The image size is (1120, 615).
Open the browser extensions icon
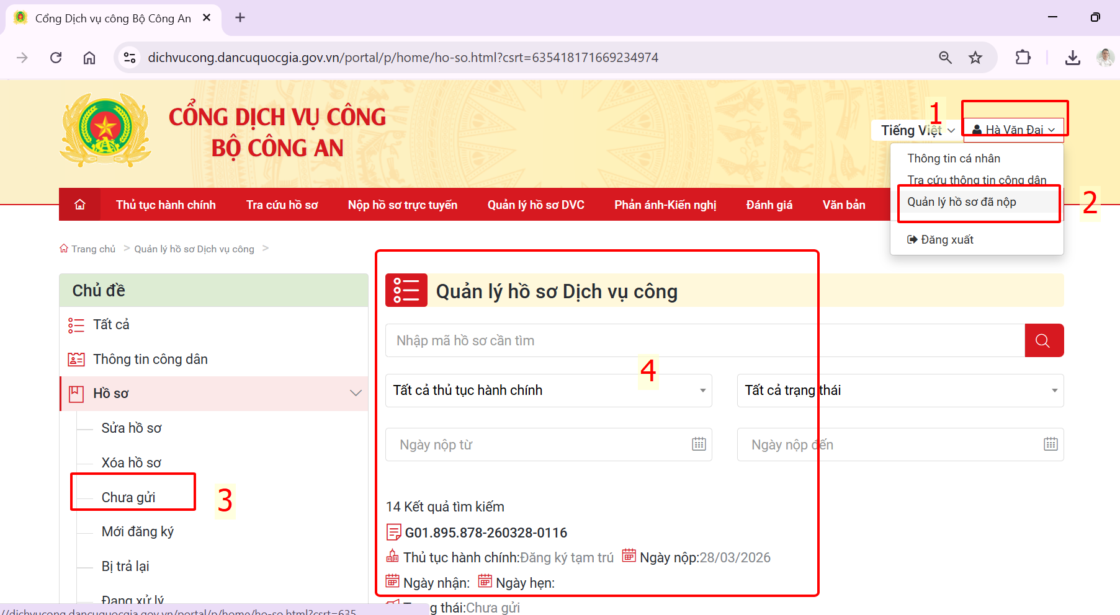[x=1023, y=57]
